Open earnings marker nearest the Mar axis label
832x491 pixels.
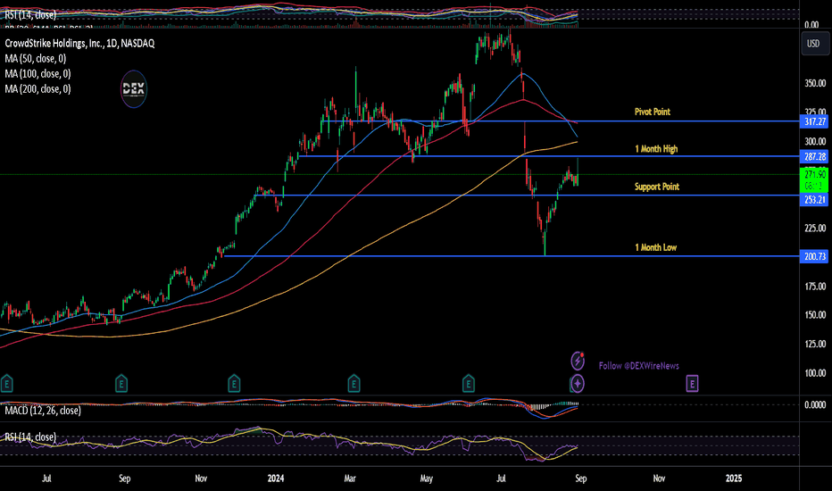(354, 383)
